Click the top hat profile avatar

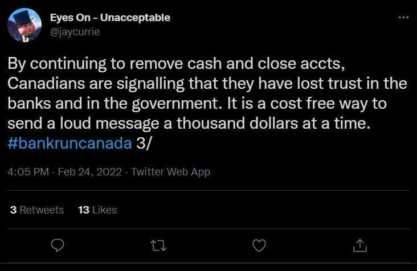(24, 26)
